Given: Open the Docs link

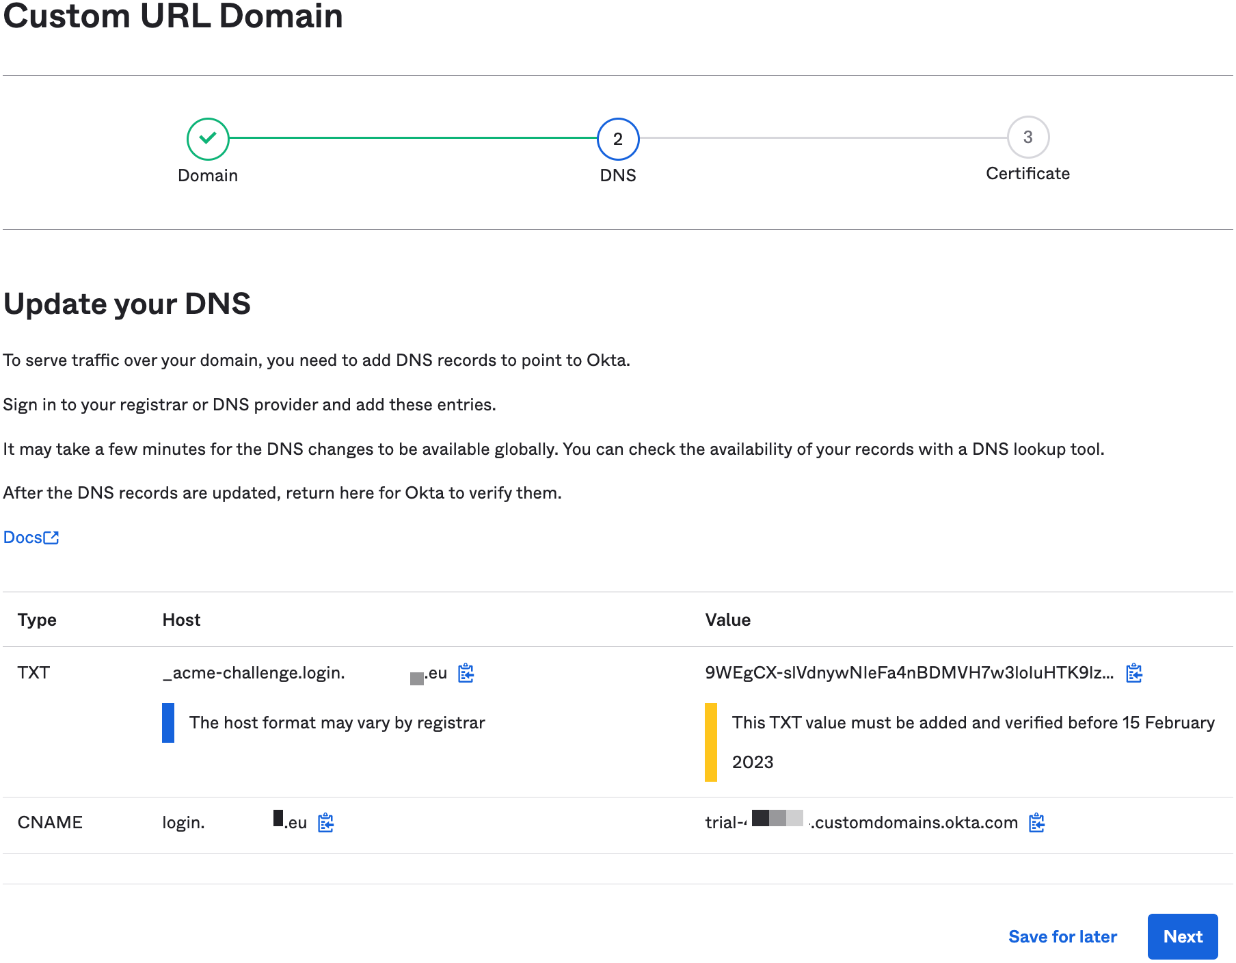Looking at the screenshot, I should point(23,538).
